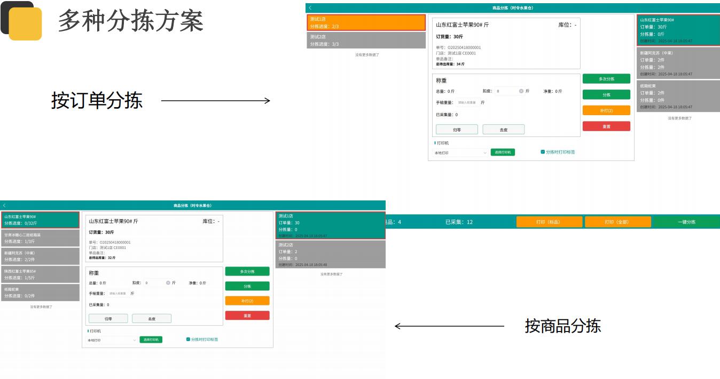Screen dimensions: 720x379
Task: Click 归零 button in 按商品分拣 screen
Action: [x=108, y=319]
